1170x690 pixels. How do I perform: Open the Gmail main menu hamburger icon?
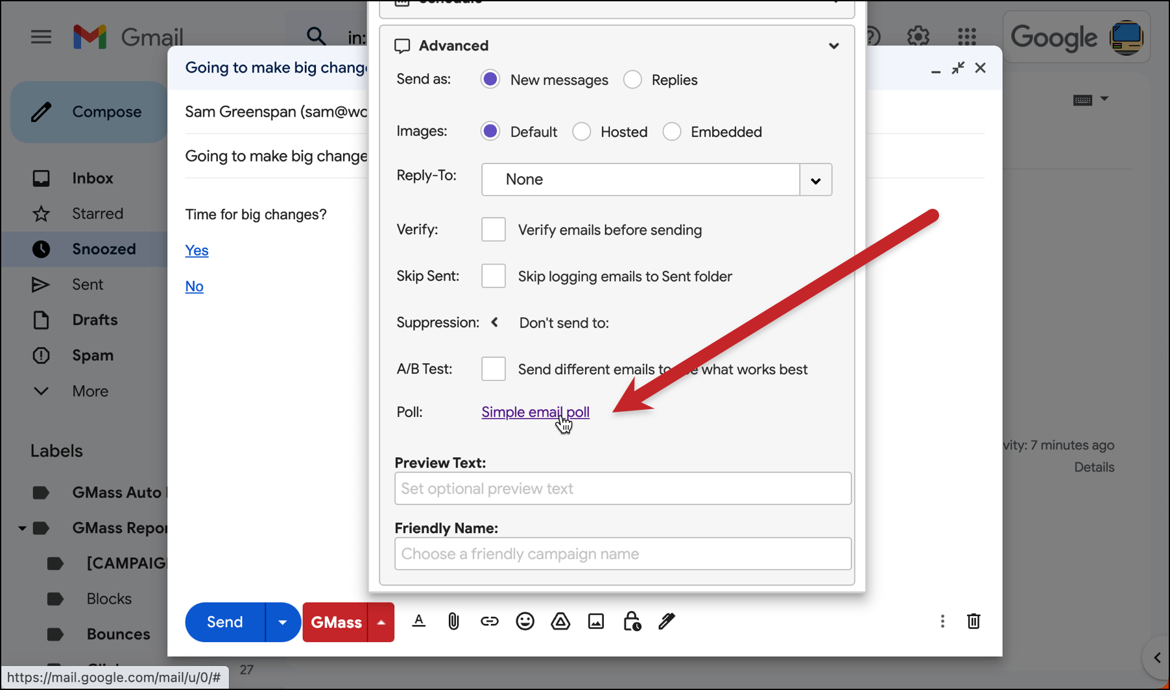point(41,37)
